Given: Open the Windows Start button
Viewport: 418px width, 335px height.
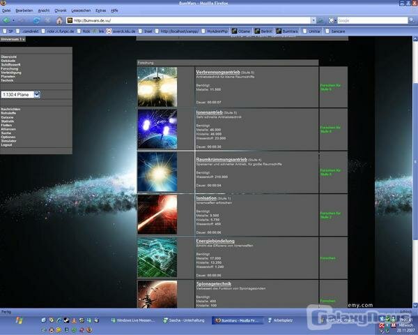Looking at the screenshot, I should coord(19,320).
